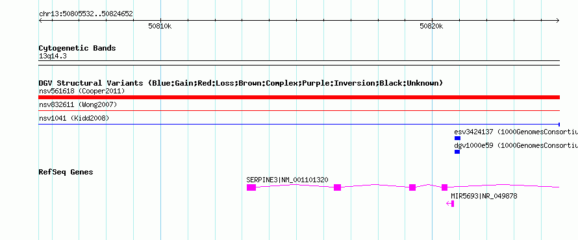Click the SERPINE3|NM_001101320 gene label

[x=287, y=180]
